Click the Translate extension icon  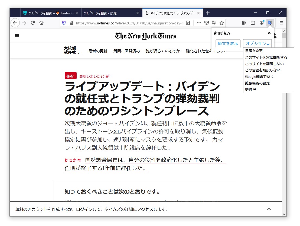tap(270, 23)
